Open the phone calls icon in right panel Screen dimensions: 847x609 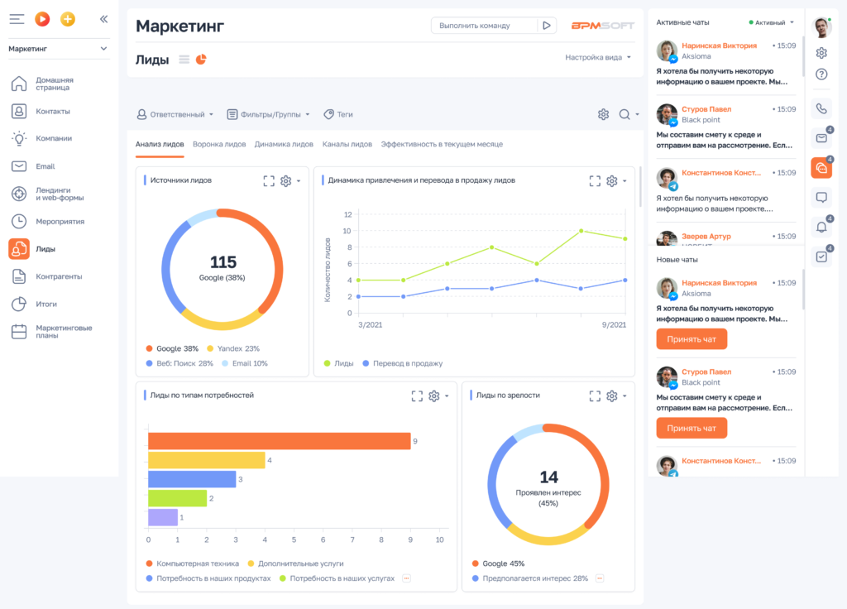coord(821,108)
